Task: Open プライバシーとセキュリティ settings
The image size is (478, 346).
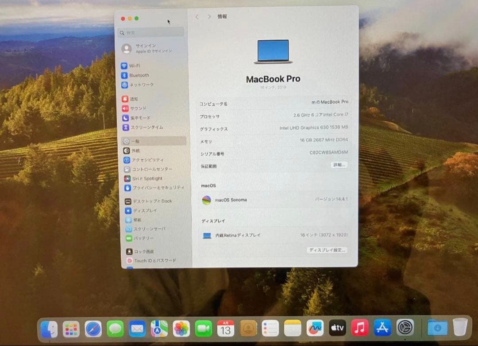Action: coord(154,188)
